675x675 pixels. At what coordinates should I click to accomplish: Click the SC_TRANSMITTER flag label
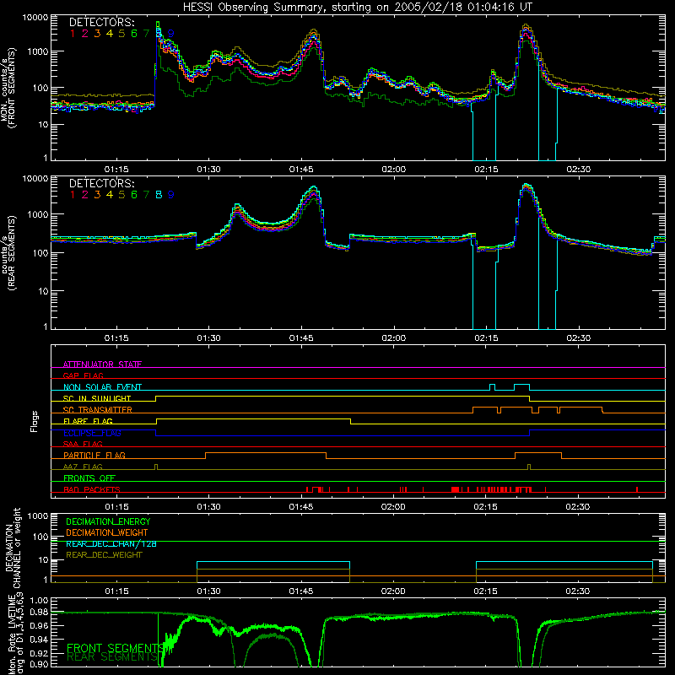coord(98,410)
